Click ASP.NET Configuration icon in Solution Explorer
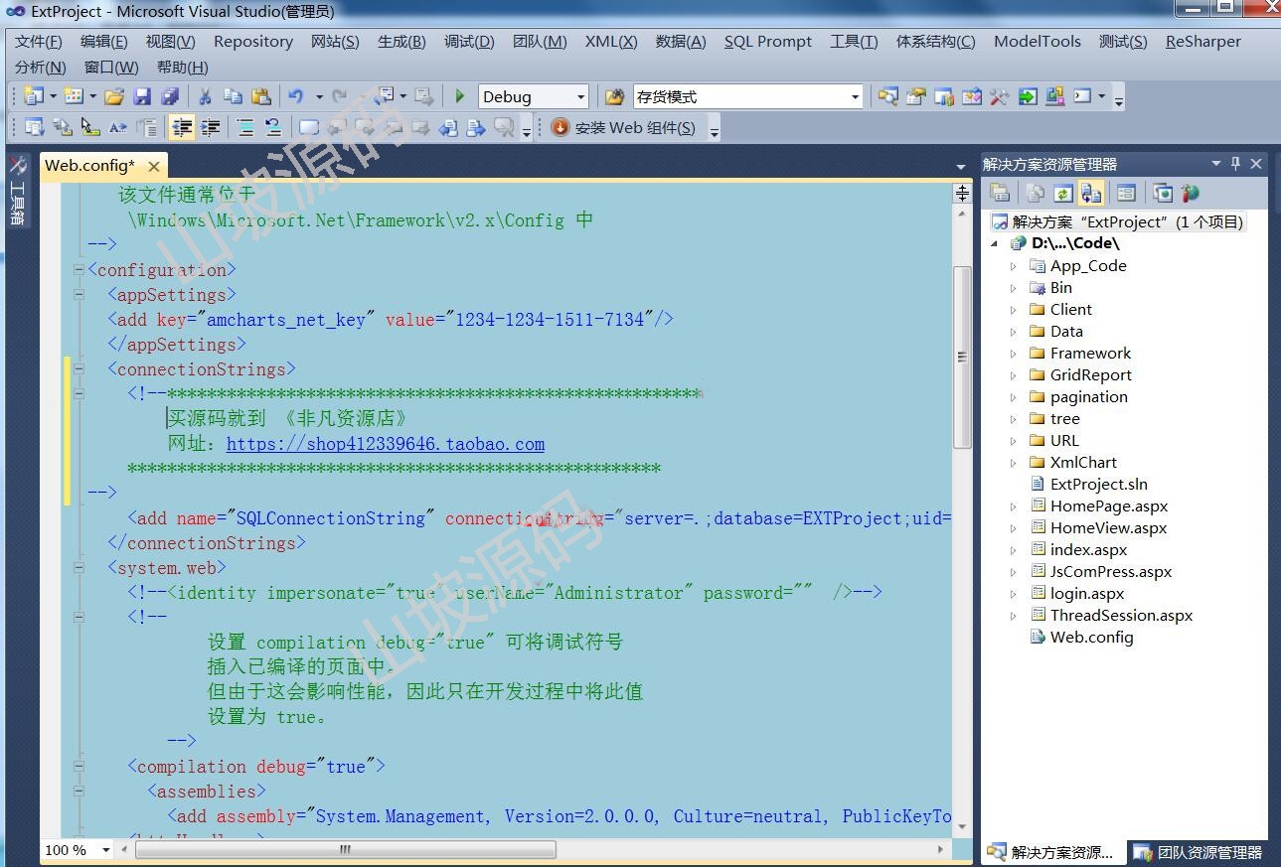Viewport: 1281px width, 867px height. 1190,193
